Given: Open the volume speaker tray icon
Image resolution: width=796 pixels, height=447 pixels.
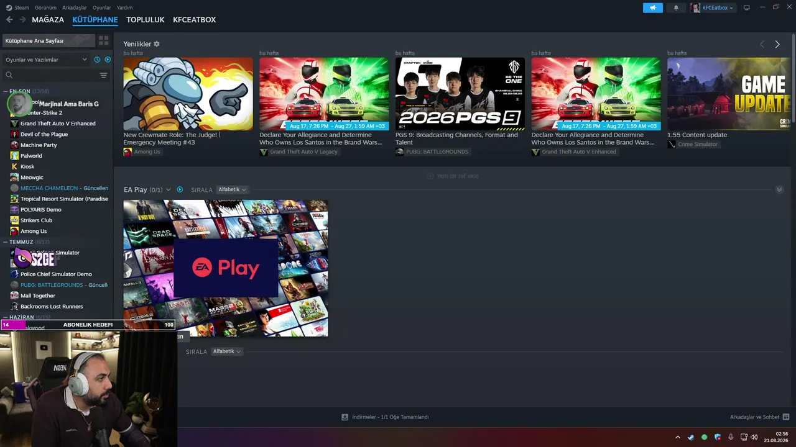Looking at the screenshot, I should tap(754, 437).
